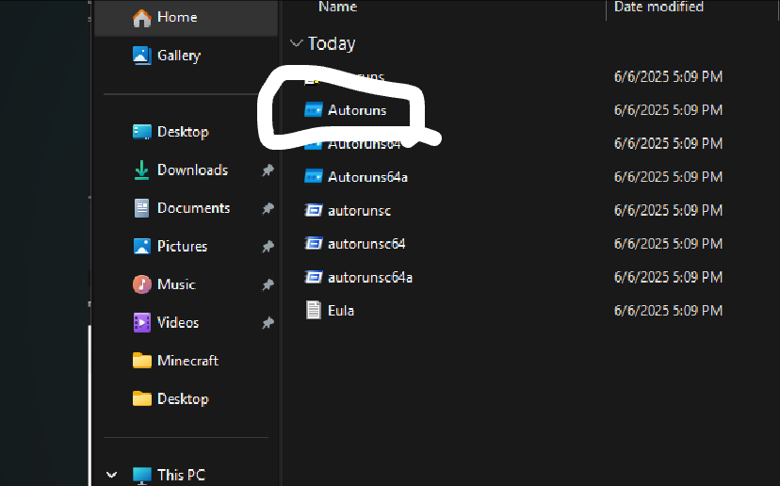Screen dimensions: 780x486
Task: Click the autorunsc64 file icon
Action: pyautogui.click(x=314, y=244)
